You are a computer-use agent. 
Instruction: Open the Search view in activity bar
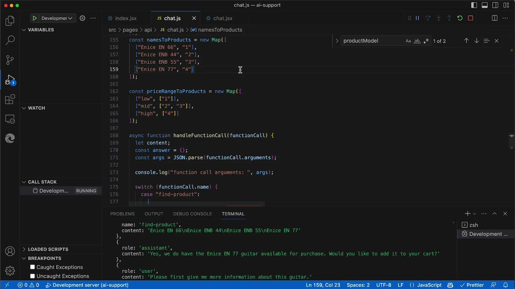coord(10,40)
